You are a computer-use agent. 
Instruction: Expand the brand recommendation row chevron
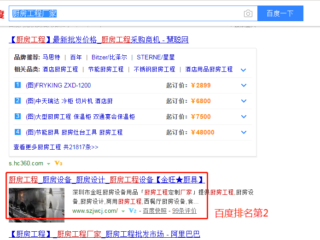244,58
